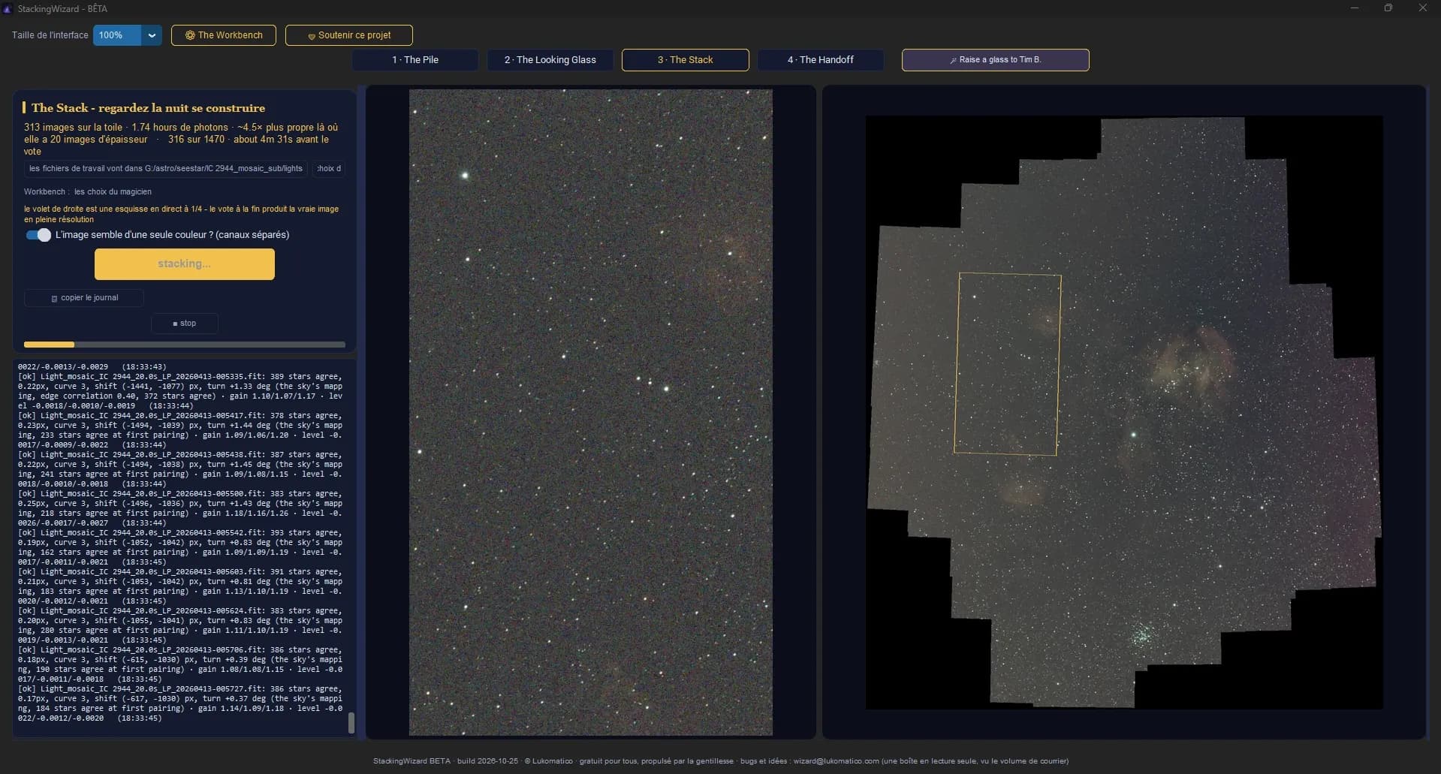The height and width of the screenshot is (774, 1441).
Task: Click the log panel vertical scrollbar
Action: tap(351, 723)
